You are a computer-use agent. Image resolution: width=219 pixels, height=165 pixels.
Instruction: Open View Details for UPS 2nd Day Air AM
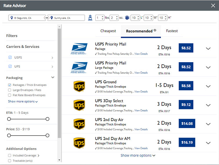click(141, 148)
